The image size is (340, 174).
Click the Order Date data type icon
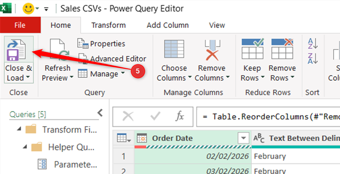pos(142,138)
